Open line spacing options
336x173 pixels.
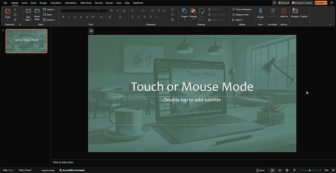click(x=165, y=10)
